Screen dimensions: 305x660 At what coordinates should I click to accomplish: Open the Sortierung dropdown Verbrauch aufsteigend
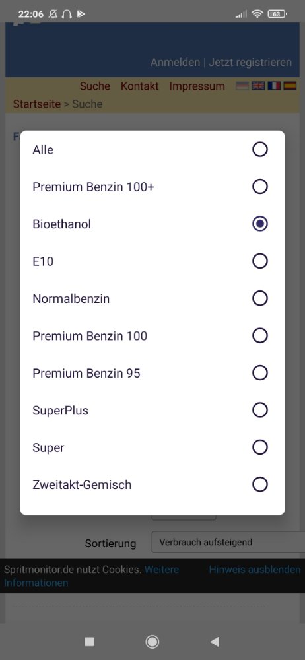[x=228, y=542]
